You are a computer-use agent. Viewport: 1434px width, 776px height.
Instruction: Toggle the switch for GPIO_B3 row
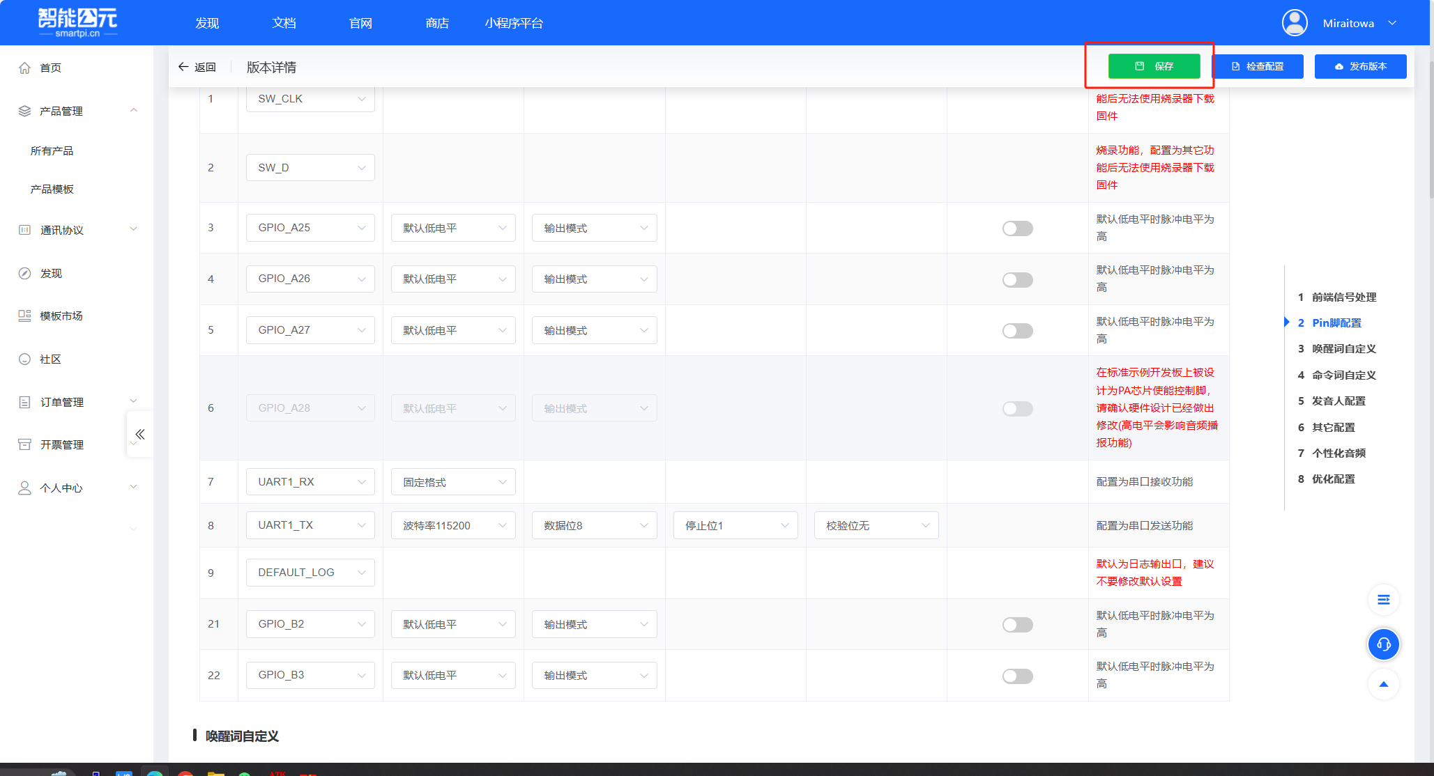click(1018, 676)
